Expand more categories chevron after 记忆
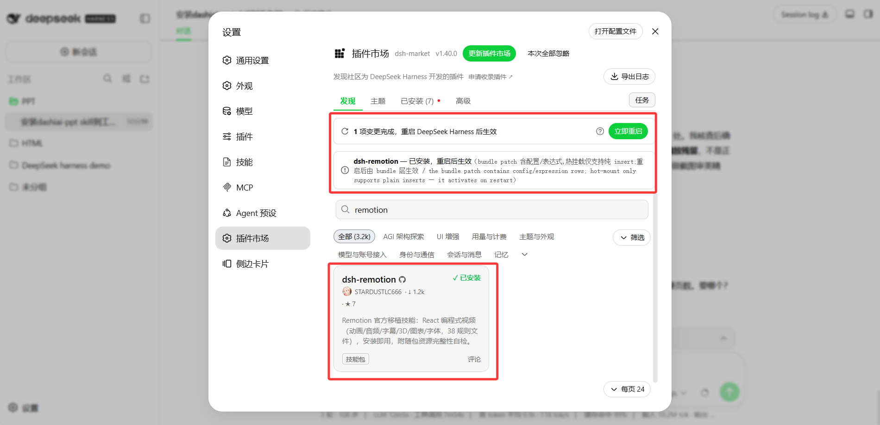The width and height of the screenshot is (880, 425). [x=525, y=254]
